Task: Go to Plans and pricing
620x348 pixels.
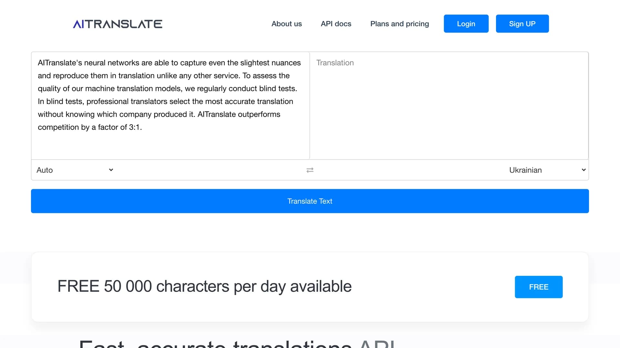Action: click(399, 24)
